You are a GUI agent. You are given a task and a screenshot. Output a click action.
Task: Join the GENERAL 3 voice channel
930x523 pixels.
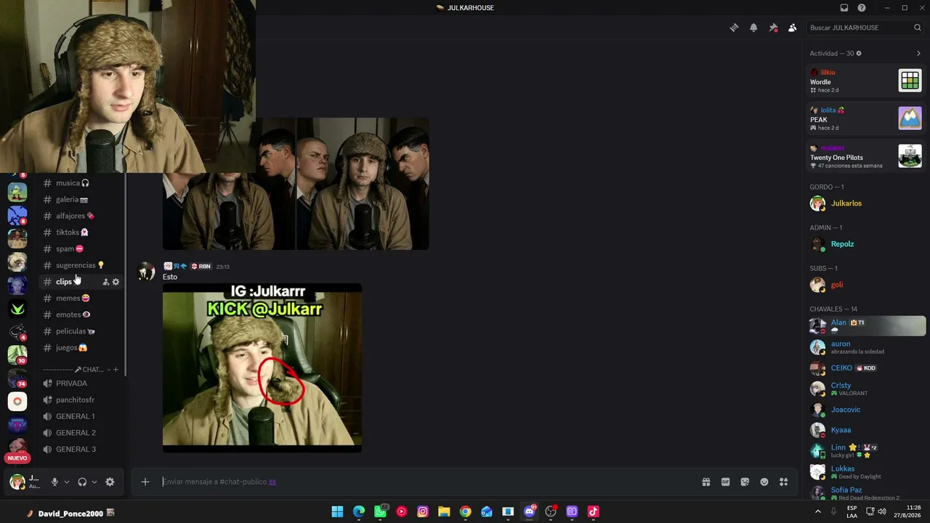click(81, 450)
